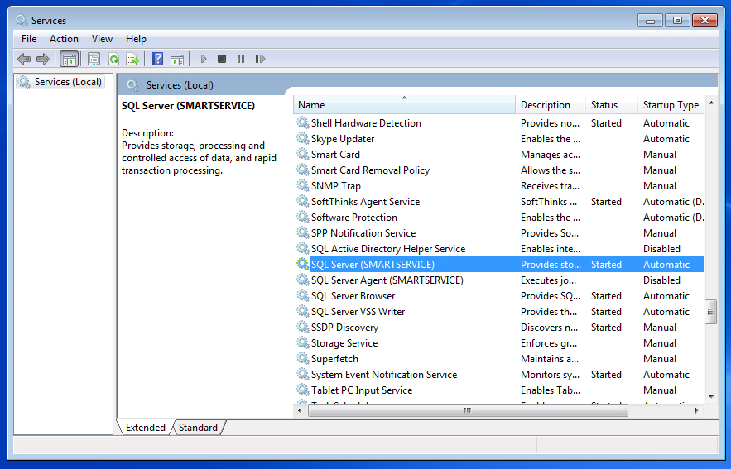Maximize the Services window
Viewport: 731px width, 469px height.
(x=677, y=21)
